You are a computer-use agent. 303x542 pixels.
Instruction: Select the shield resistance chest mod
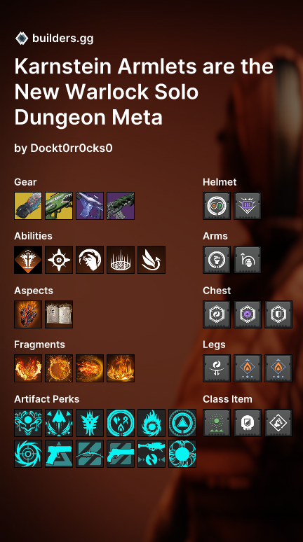click(278, 314)
